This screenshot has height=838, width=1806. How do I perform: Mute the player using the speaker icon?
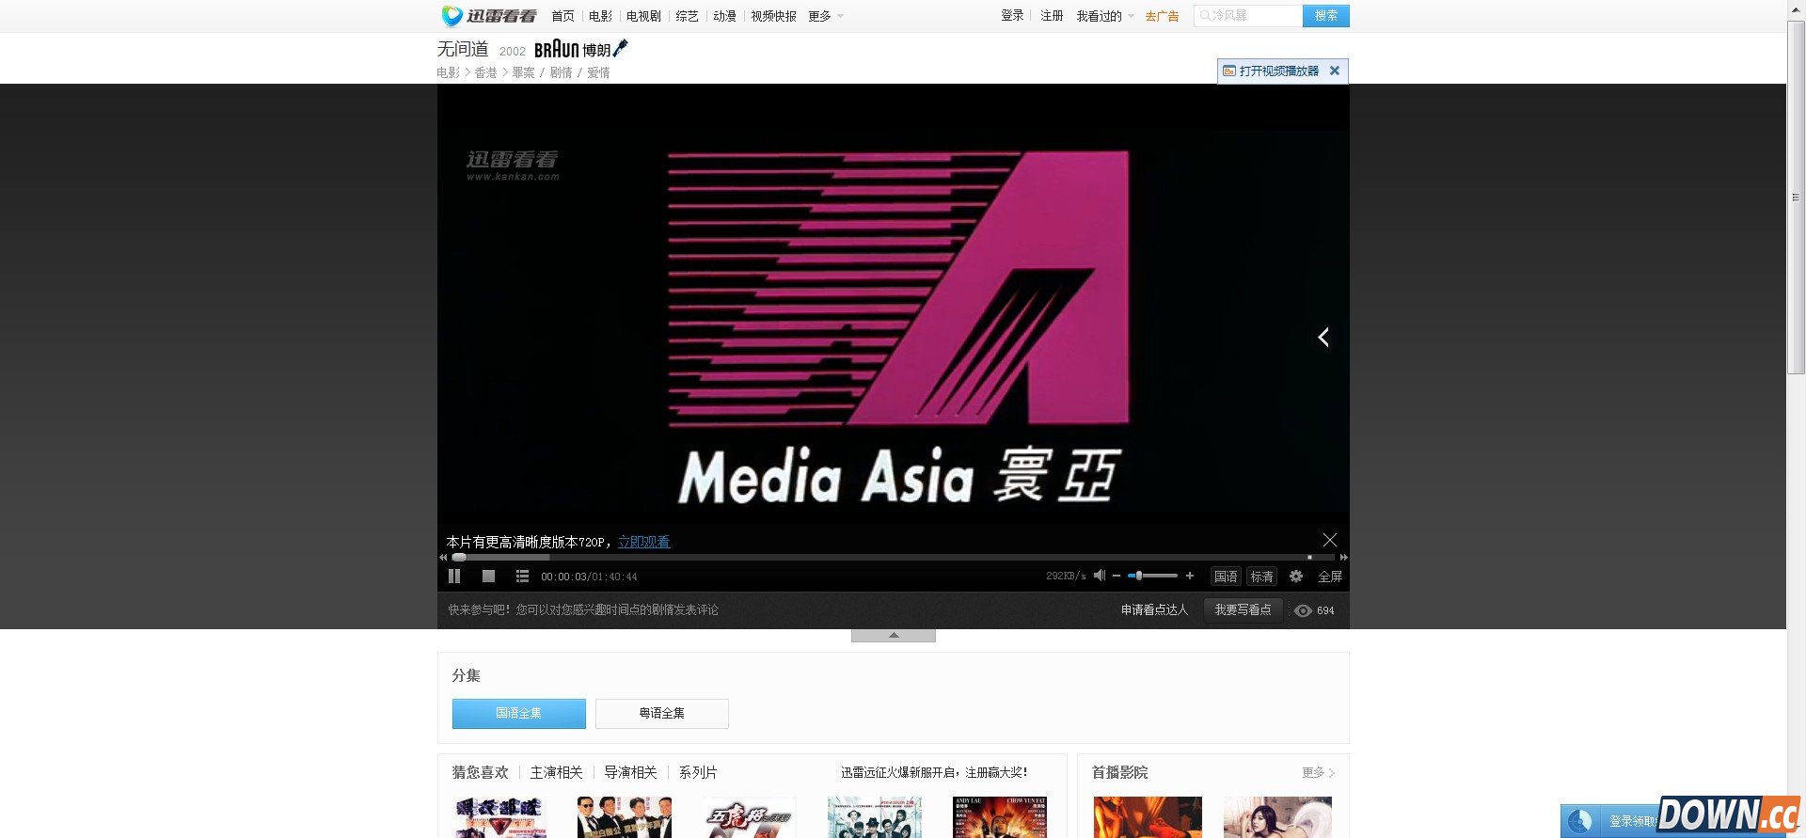tap(1099, 576)
